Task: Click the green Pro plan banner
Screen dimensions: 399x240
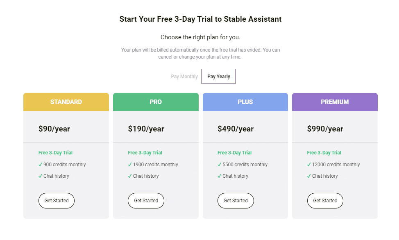Action: (x=156, y=102)
